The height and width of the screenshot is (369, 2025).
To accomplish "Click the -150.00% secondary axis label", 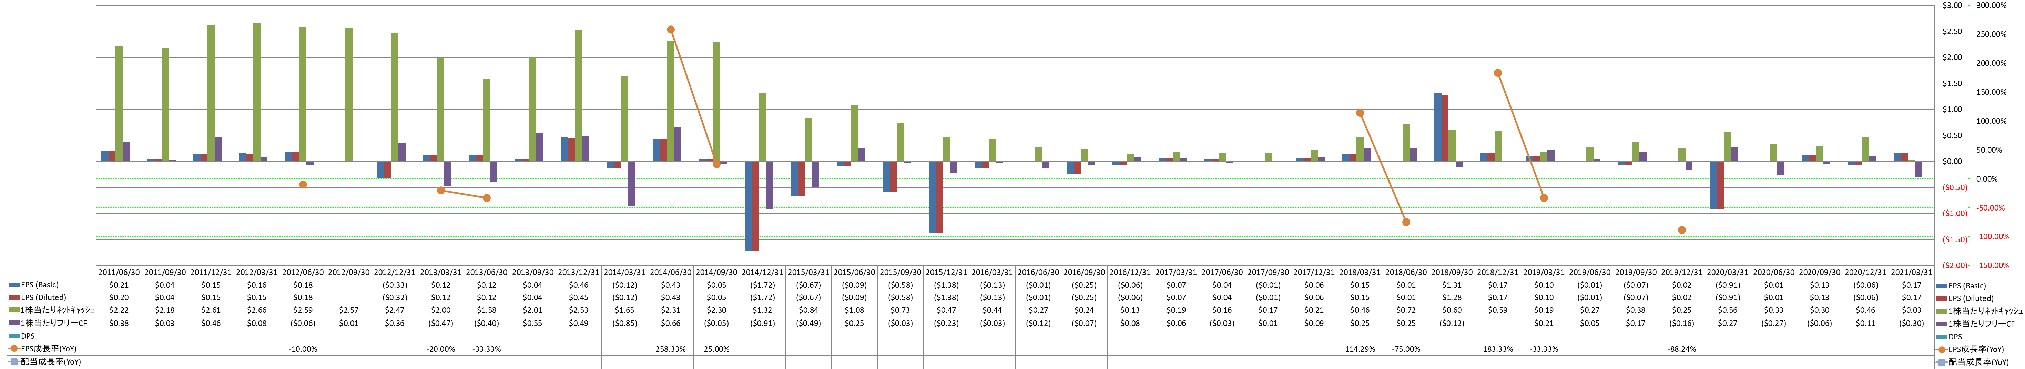I will pos(1992,265).
